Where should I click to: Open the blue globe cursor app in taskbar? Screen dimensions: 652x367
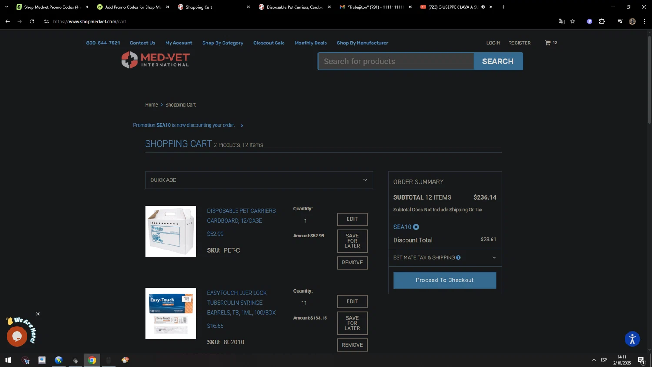click(59, 360)
